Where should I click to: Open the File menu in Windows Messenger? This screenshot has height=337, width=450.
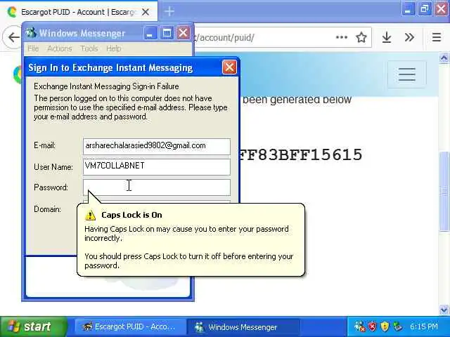point(33,48)
